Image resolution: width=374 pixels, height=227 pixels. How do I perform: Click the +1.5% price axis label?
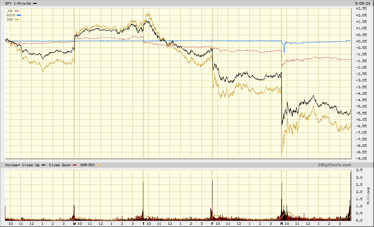[x=361, y=22]
